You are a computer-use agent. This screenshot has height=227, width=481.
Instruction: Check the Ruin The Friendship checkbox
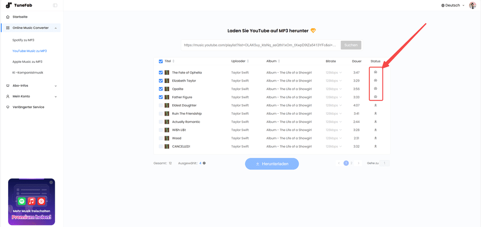(161, 114)
